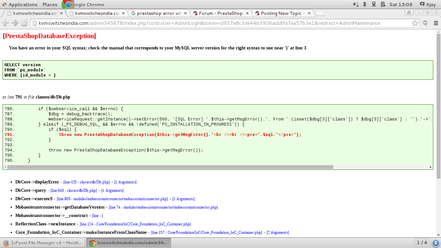The image size is (441, 248).
Task: Select kvmswitchesindia Chrome window in taskbar
Action: 129,243
